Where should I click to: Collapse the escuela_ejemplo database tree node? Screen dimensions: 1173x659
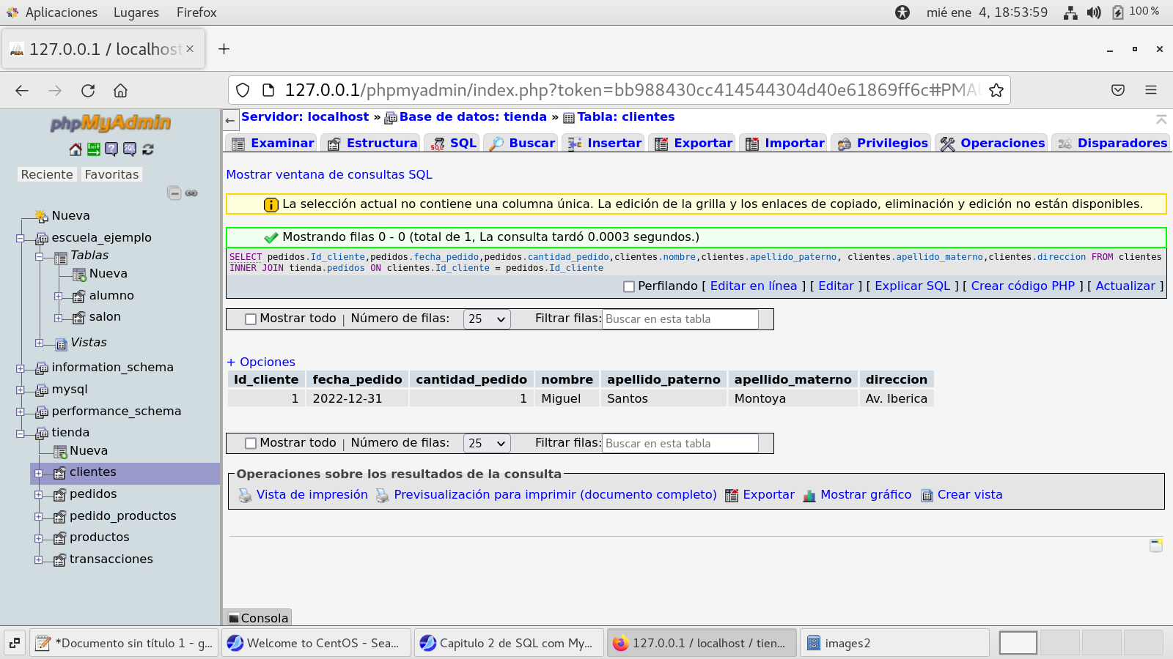click(21, 238)
